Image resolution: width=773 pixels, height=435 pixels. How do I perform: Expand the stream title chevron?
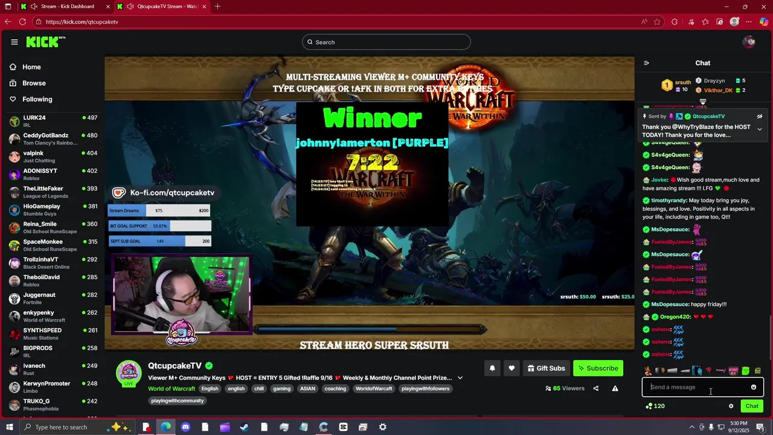tap(460, 378)
